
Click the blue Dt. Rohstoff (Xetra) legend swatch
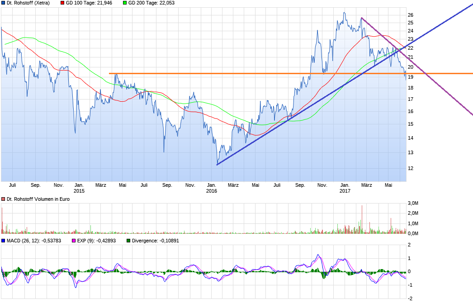pos(3,3)
